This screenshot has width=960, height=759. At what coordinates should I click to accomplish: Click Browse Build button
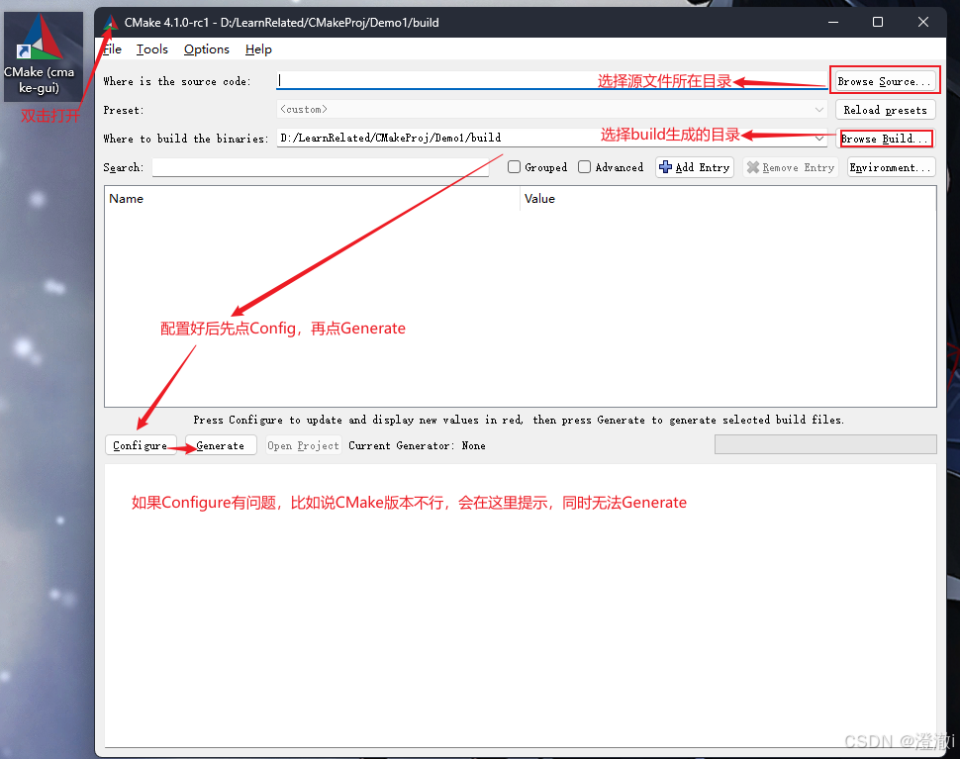886,139
